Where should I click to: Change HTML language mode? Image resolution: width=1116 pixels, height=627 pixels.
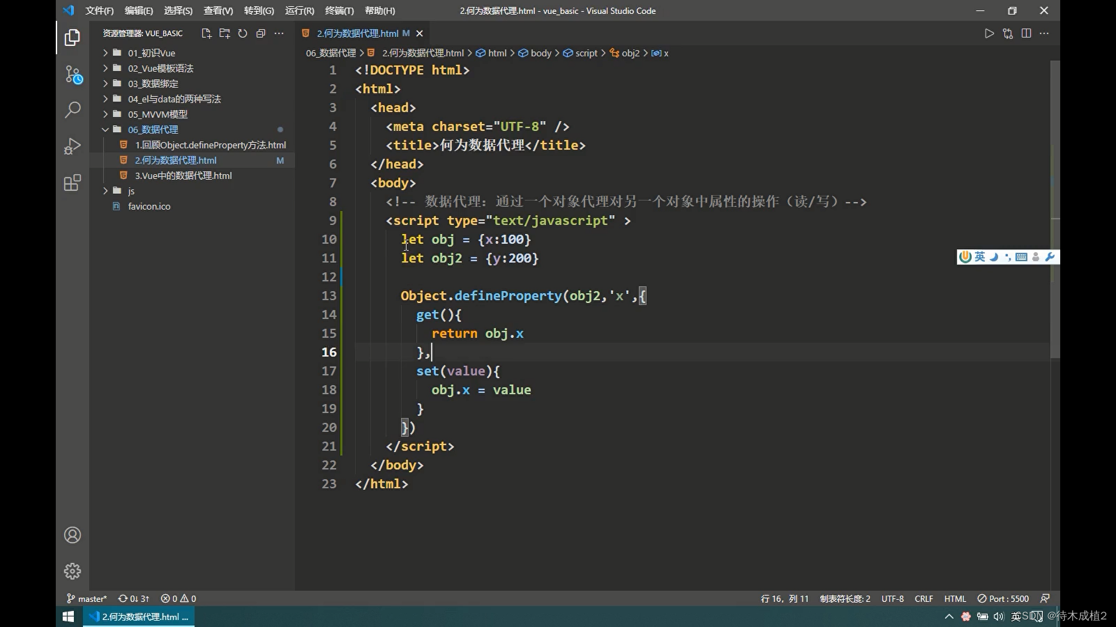tap(955, 599)
